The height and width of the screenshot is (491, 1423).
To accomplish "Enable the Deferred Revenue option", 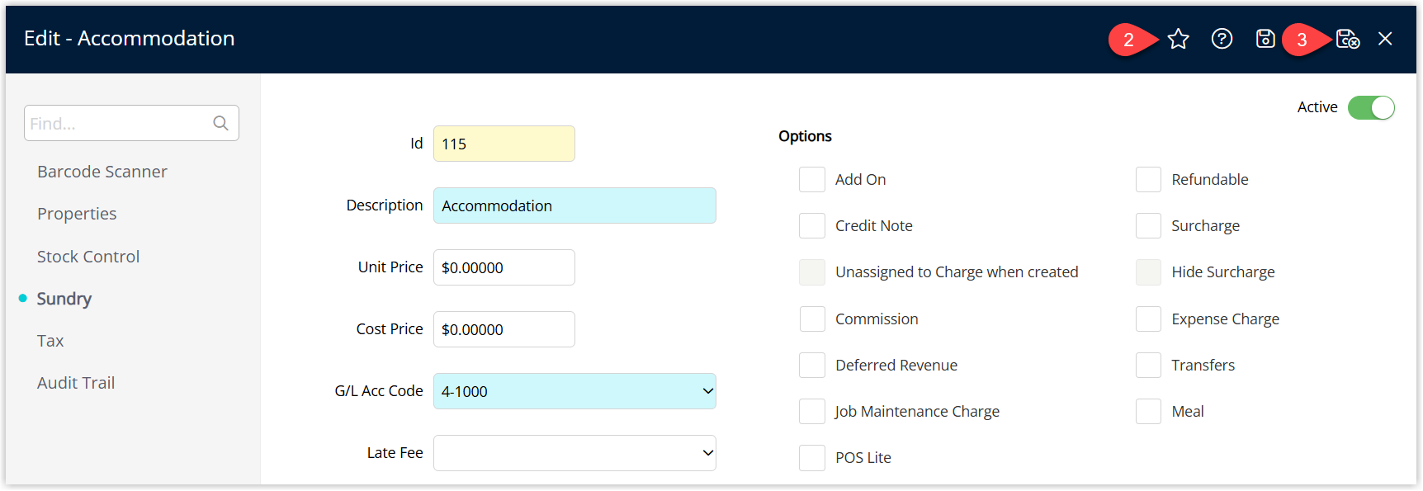I will pos(812,365).
